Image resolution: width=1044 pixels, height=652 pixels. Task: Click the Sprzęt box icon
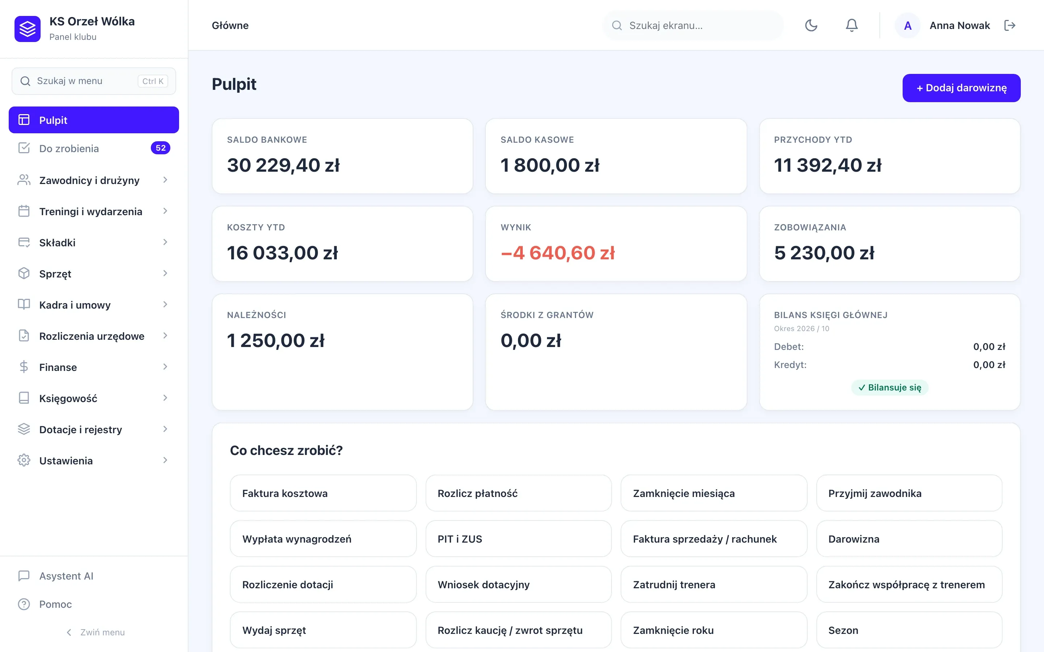click(x=24, y=273)
